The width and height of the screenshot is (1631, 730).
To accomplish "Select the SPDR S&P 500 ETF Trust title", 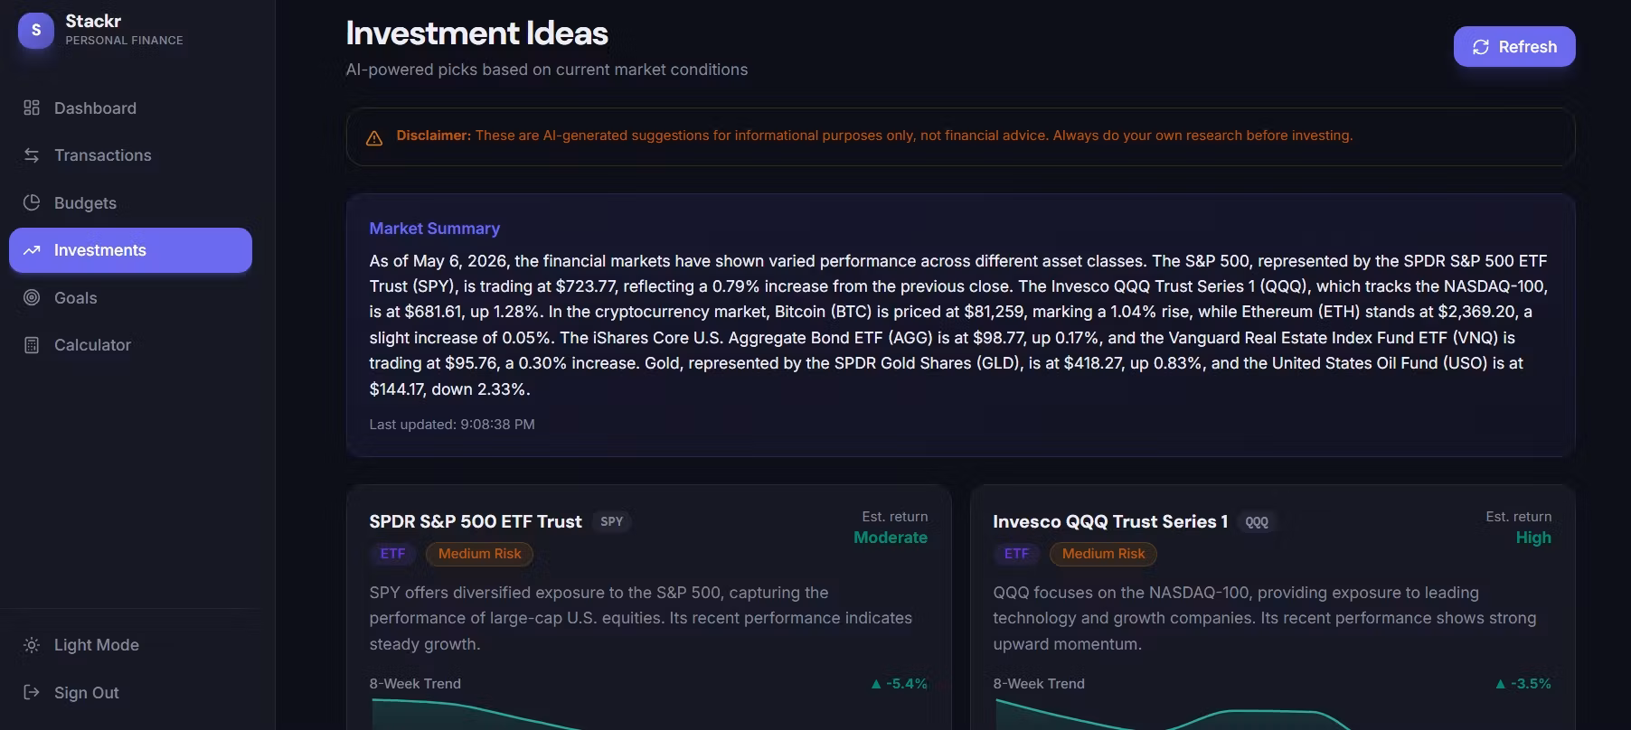I will (476, 521).
